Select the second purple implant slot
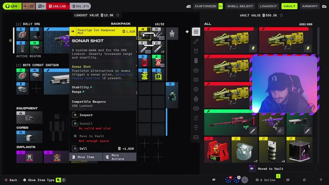Screen dimensions: 329x185 pos(56,157)
